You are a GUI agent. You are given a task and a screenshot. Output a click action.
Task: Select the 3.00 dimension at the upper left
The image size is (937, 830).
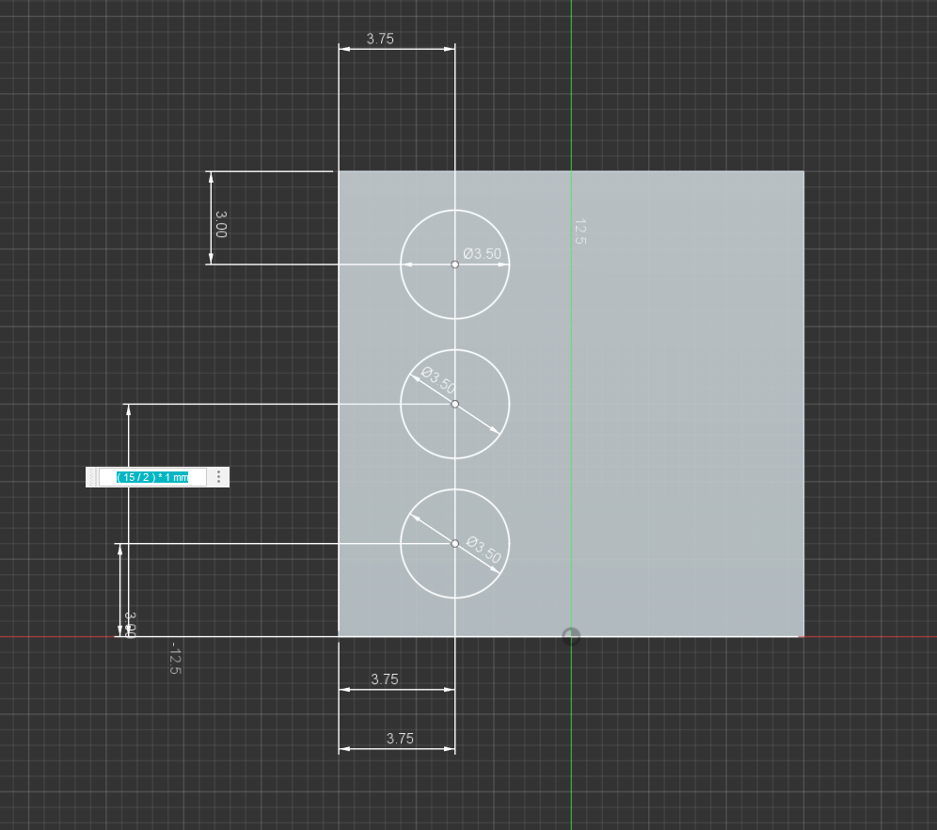tap(220, 223)
